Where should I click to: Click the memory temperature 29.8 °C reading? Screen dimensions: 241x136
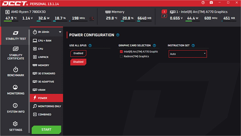point(112,18)
